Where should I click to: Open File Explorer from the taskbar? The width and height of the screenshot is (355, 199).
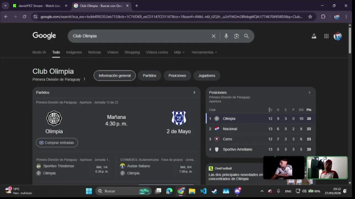(x=192, y=191)
